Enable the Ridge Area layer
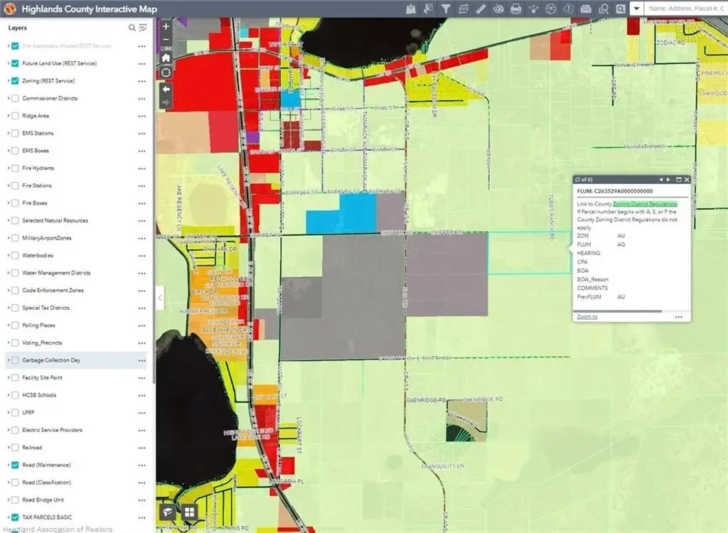The width and height of the screenshot is (728, 533). click(15, 116)
